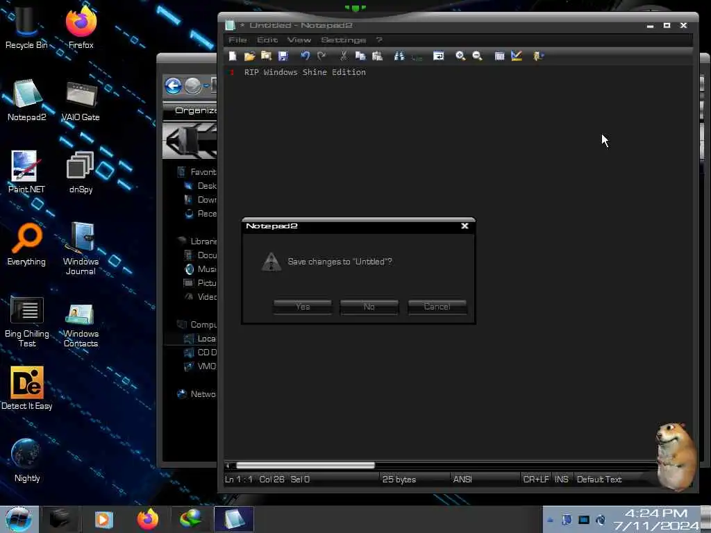Open the View menu in Notepad2
The width and height of the screenshot is (711, 533).
[x=299, y=40]
